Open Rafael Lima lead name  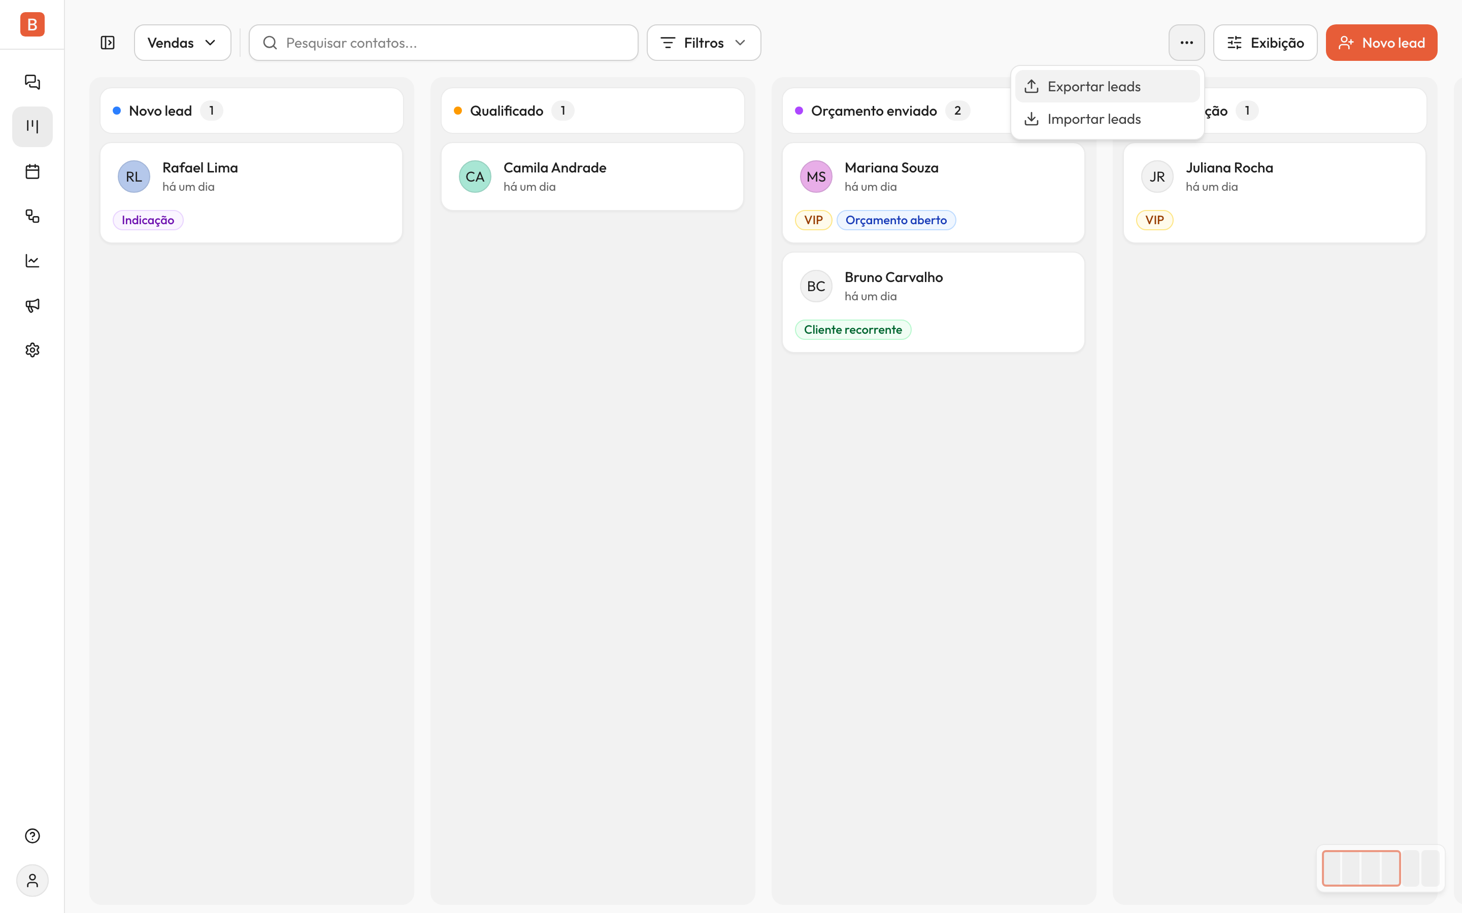click(x=200, y=168)
